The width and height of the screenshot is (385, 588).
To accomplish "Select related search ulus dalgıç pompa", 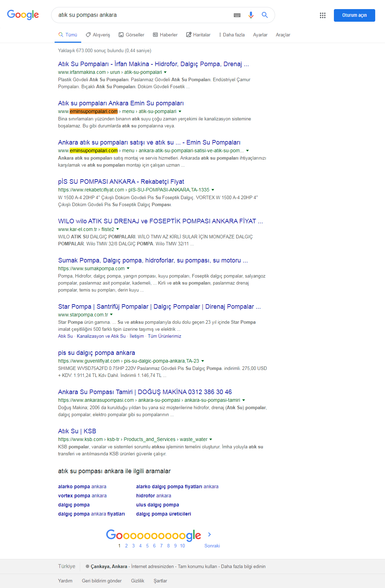I will point(157,505).
